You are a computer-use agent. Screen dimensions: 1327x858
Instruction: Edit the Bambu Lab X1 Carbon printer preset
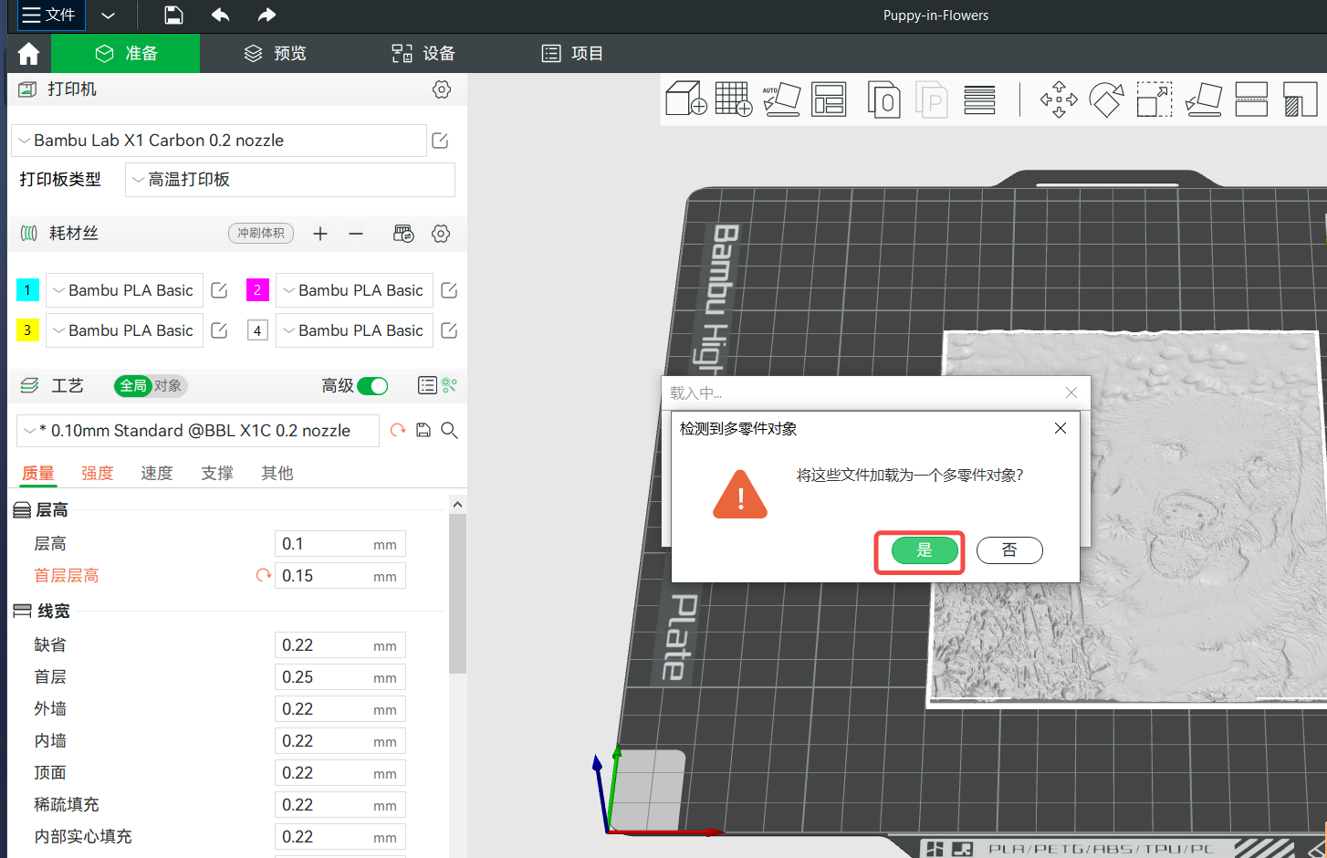click(x=440, y=141)
